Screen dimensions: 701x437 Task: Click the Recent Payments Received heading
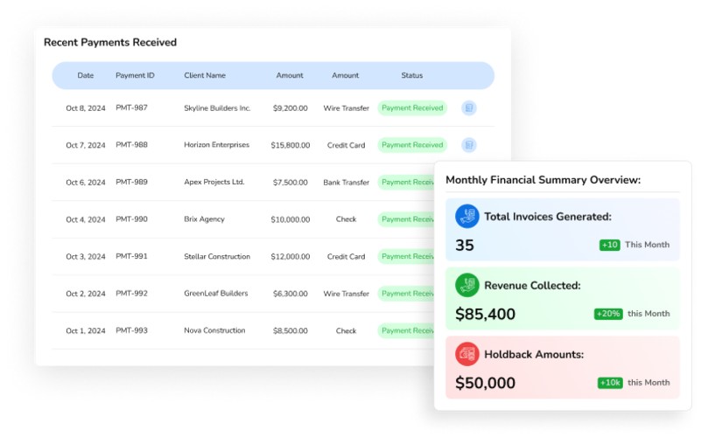110,43
